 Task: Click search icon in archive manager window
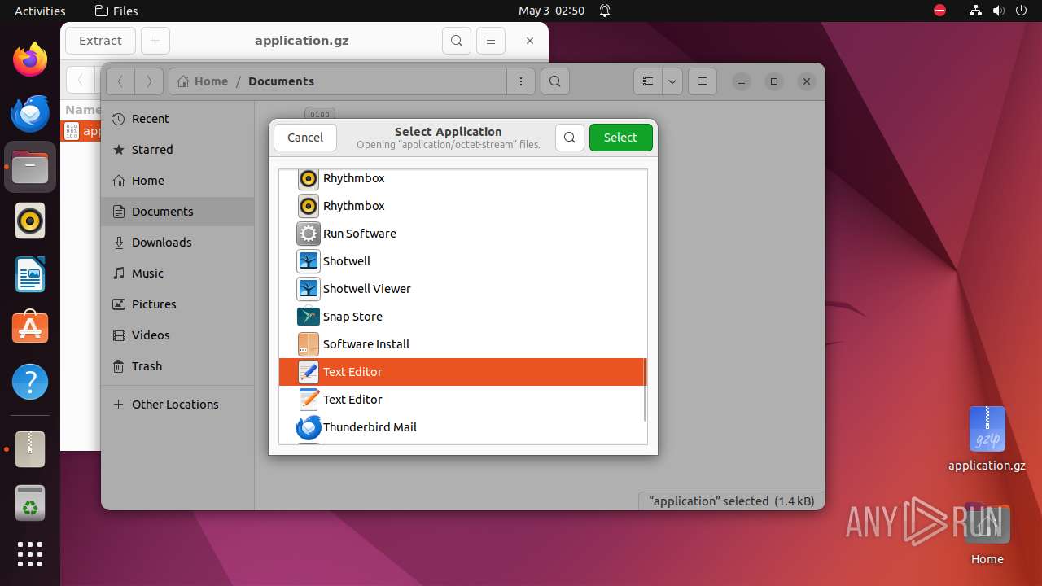click(457, 41)
